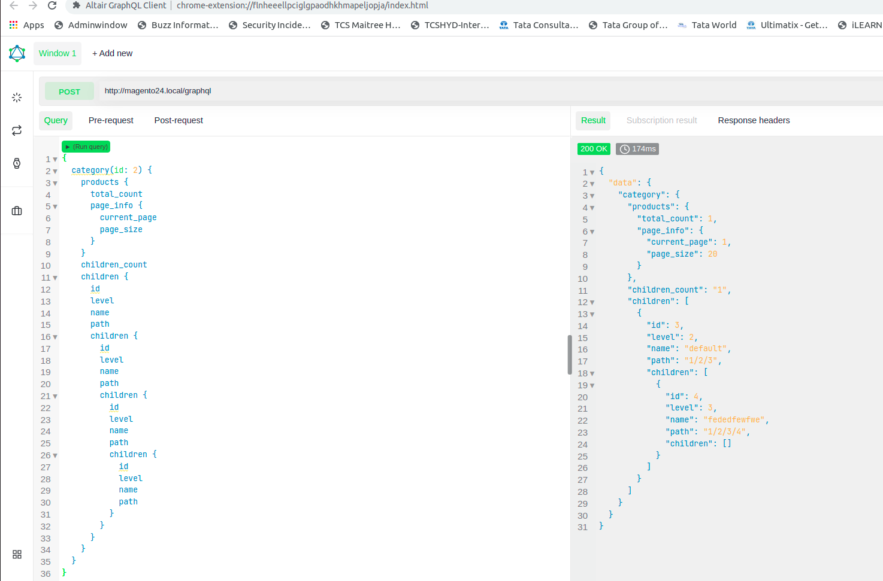The width and height of the screenshot is (883, 581).
Task: Collapse query line 5 page_info block
Action: pyautogui.click(x=55, y=207)
